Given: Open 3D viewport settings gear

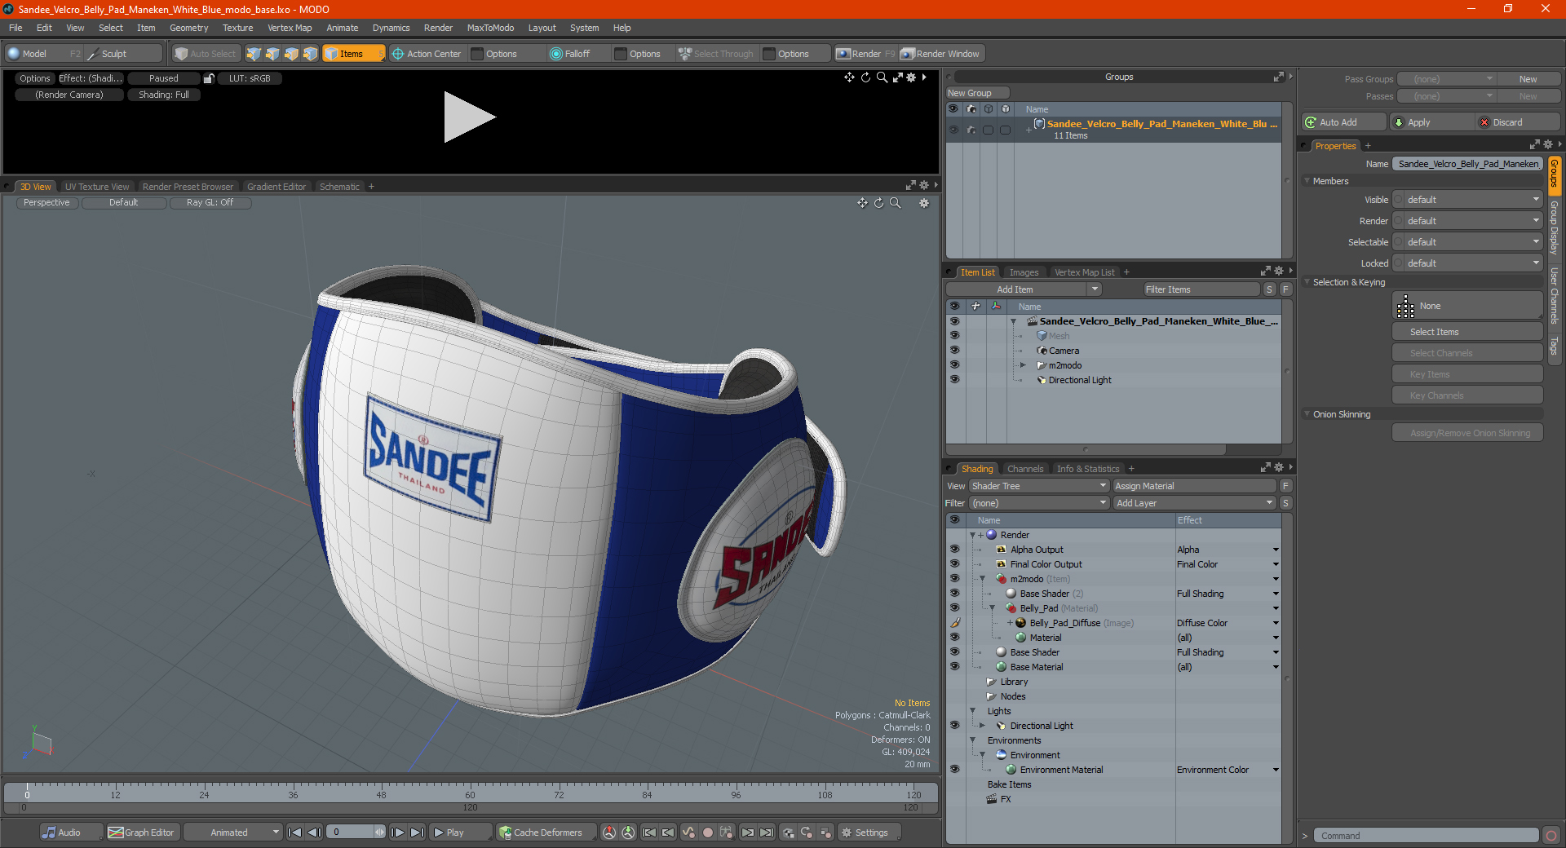Looking at the screenshot, I should click(x=924, y=203).
